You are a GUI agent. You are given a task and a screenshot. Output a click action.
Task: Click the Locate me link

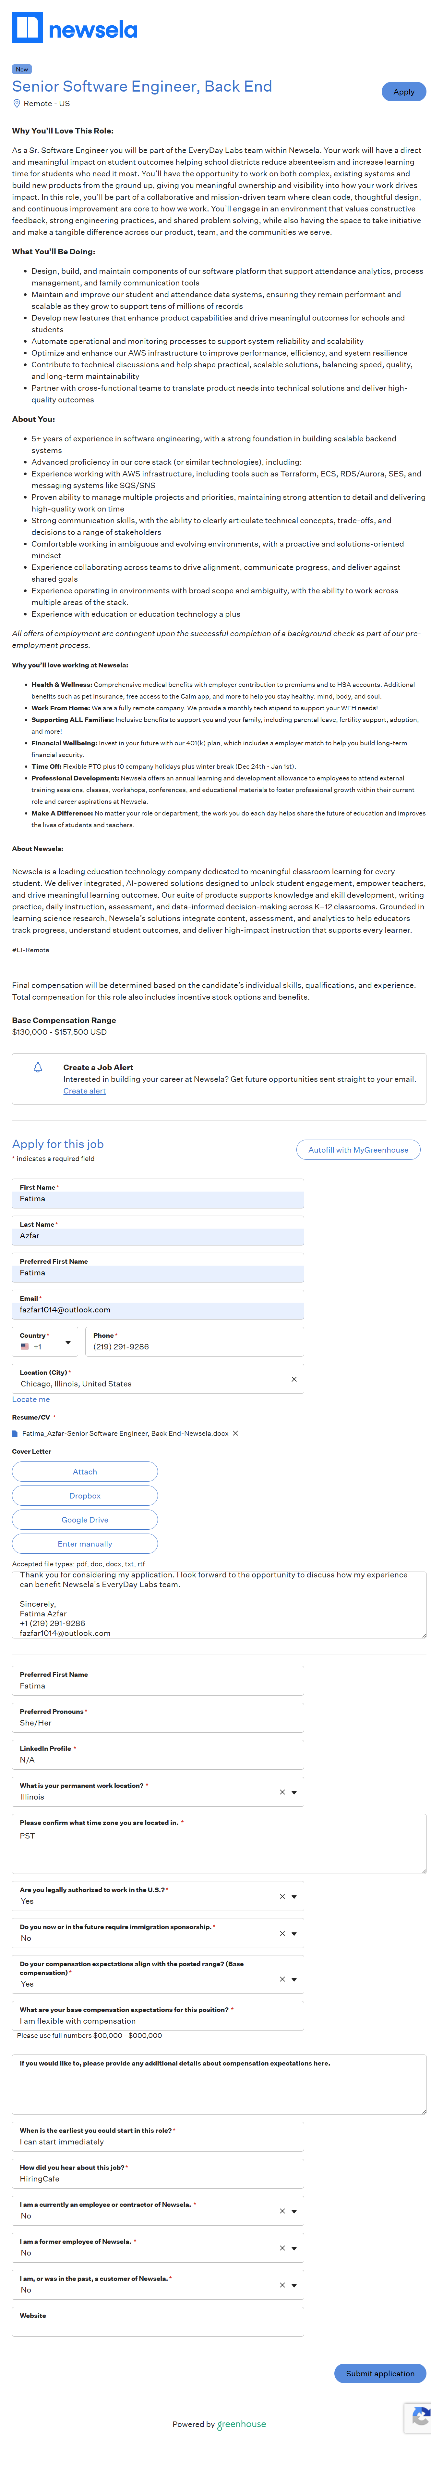[x=30, y=1399]
